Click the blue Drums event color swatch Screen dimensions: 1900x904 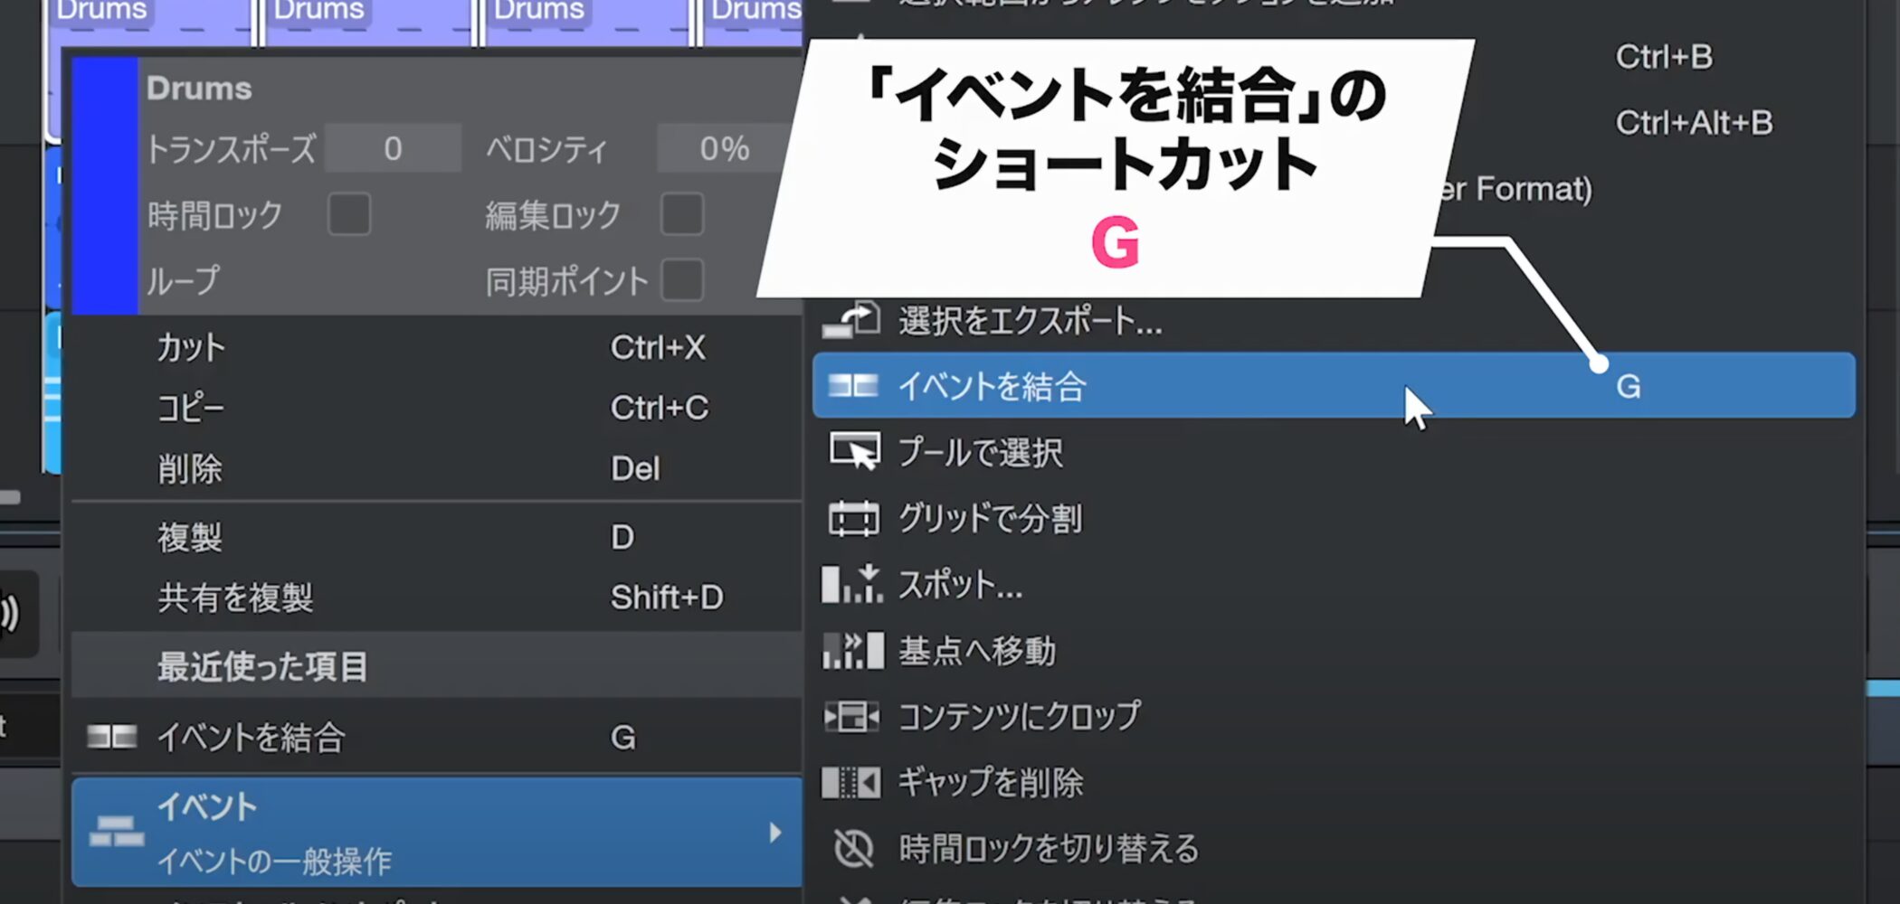pos(105,185)
